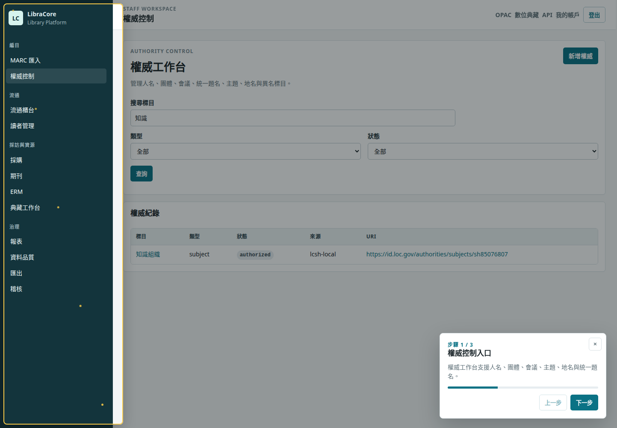This screenshot has width=617, height=428.
Task: Click the LibraCore LC logo icon
Action: coord(16,18)
